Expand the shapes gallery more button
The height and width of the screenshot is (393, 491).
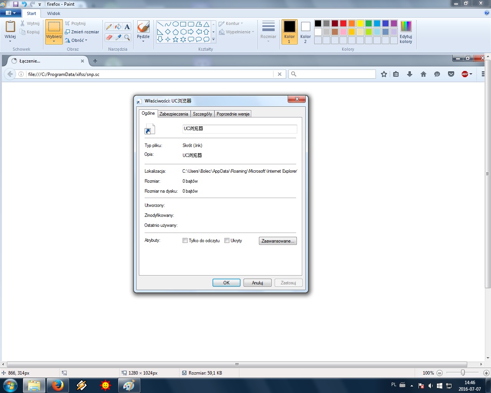tap(213, 39)
